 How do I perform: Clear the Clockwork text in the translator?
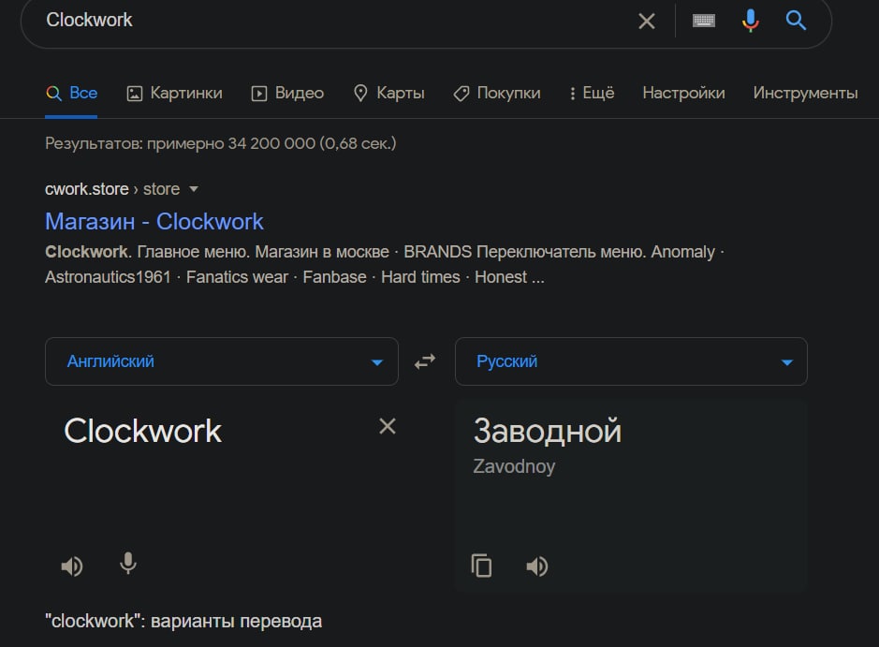tap(388, 426)
